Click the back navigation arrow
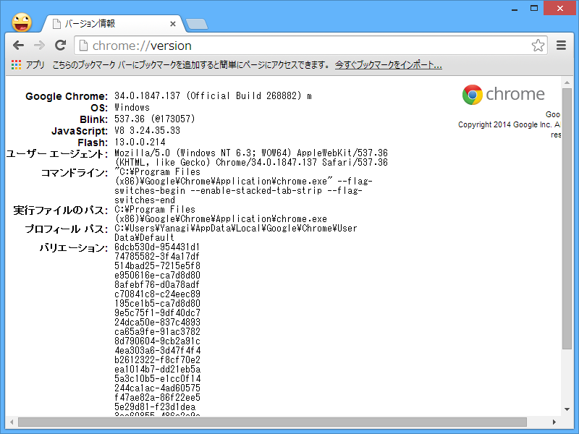The height and width of the screenshot is (434, 579). (20, 45)
